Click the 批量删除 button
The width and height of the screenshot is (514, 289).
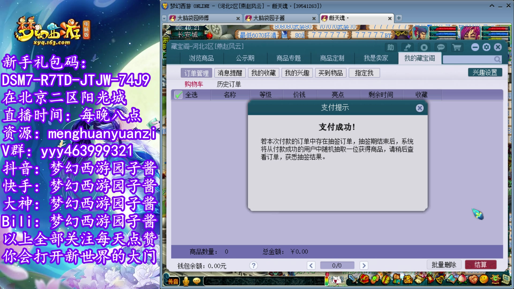click(x=444, y=265)
